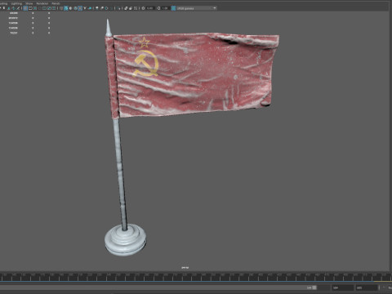
Task: Click the Image Plane icon
Action: coord(9,8)
